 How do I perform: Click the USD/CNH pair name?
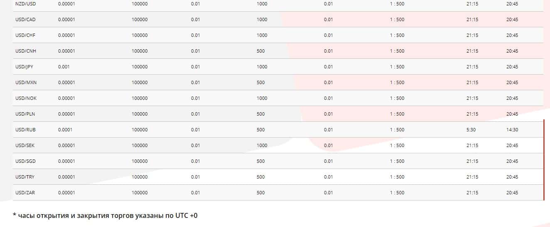click(25, 51)
